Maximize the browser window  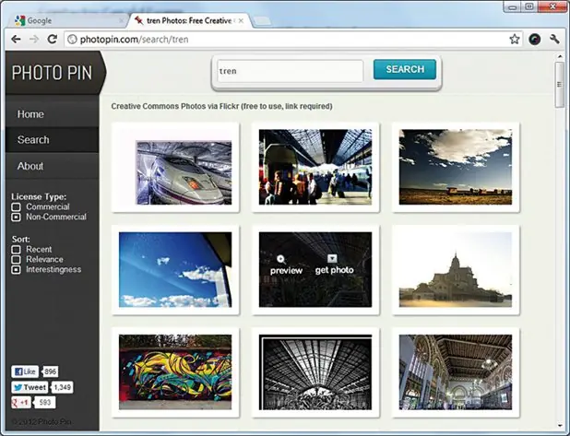pyautogui.click(x=529, y=6)
